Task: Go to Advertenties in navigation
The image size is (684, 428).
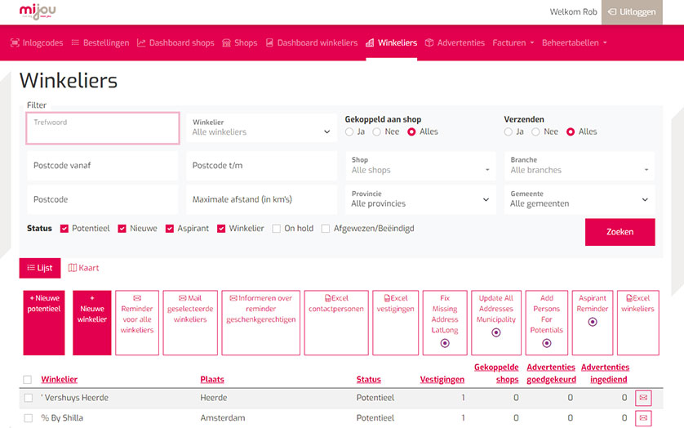Action: tap(455, 42)
